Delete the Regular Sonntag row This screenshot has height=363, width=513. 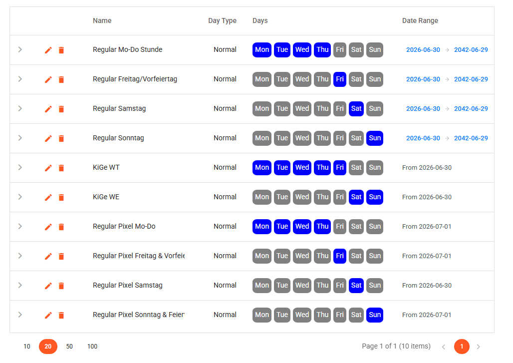click(61, 138)
